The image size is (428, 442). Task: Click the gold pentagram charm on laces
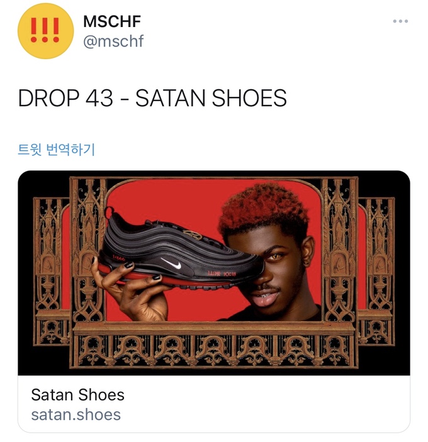(x=193, y=234)
